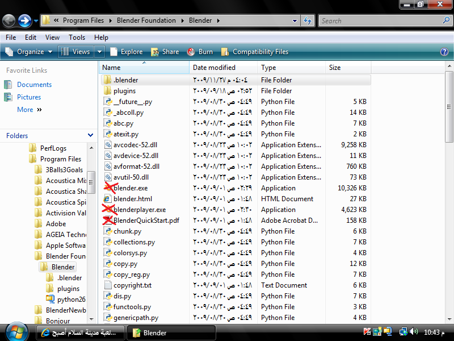The height and width of the screenshot is (341, 454).
Task: Sort by Date modified column
Action: [x=223, y=68]
